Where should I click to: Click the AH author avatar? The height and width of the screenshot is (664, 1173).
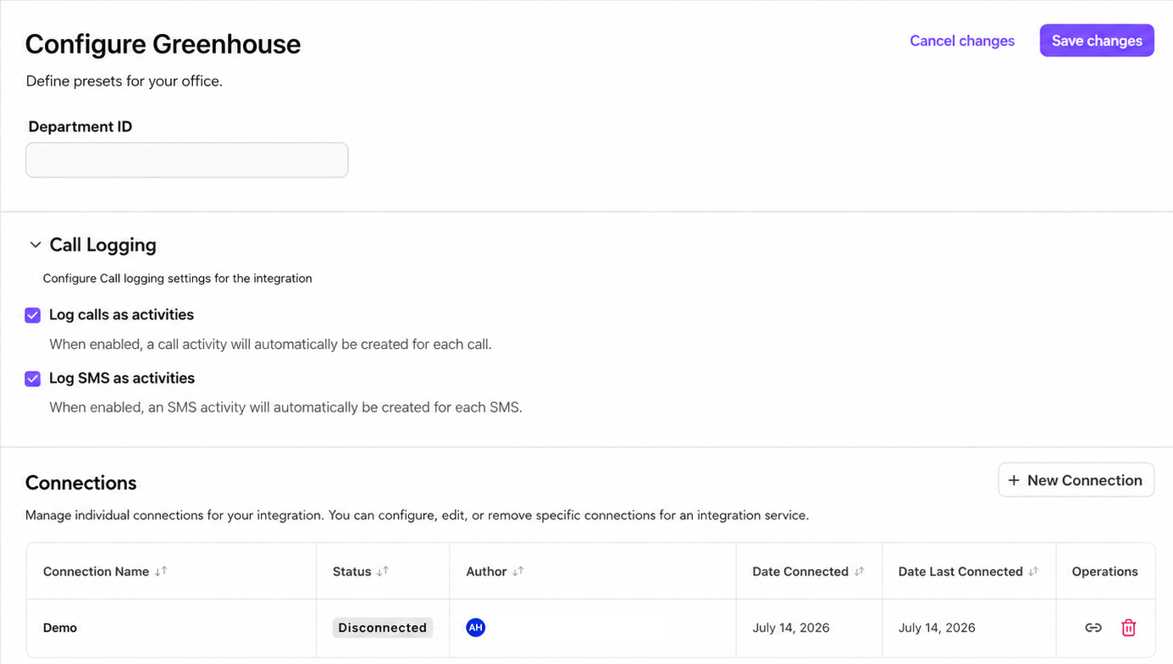point(476,628)
